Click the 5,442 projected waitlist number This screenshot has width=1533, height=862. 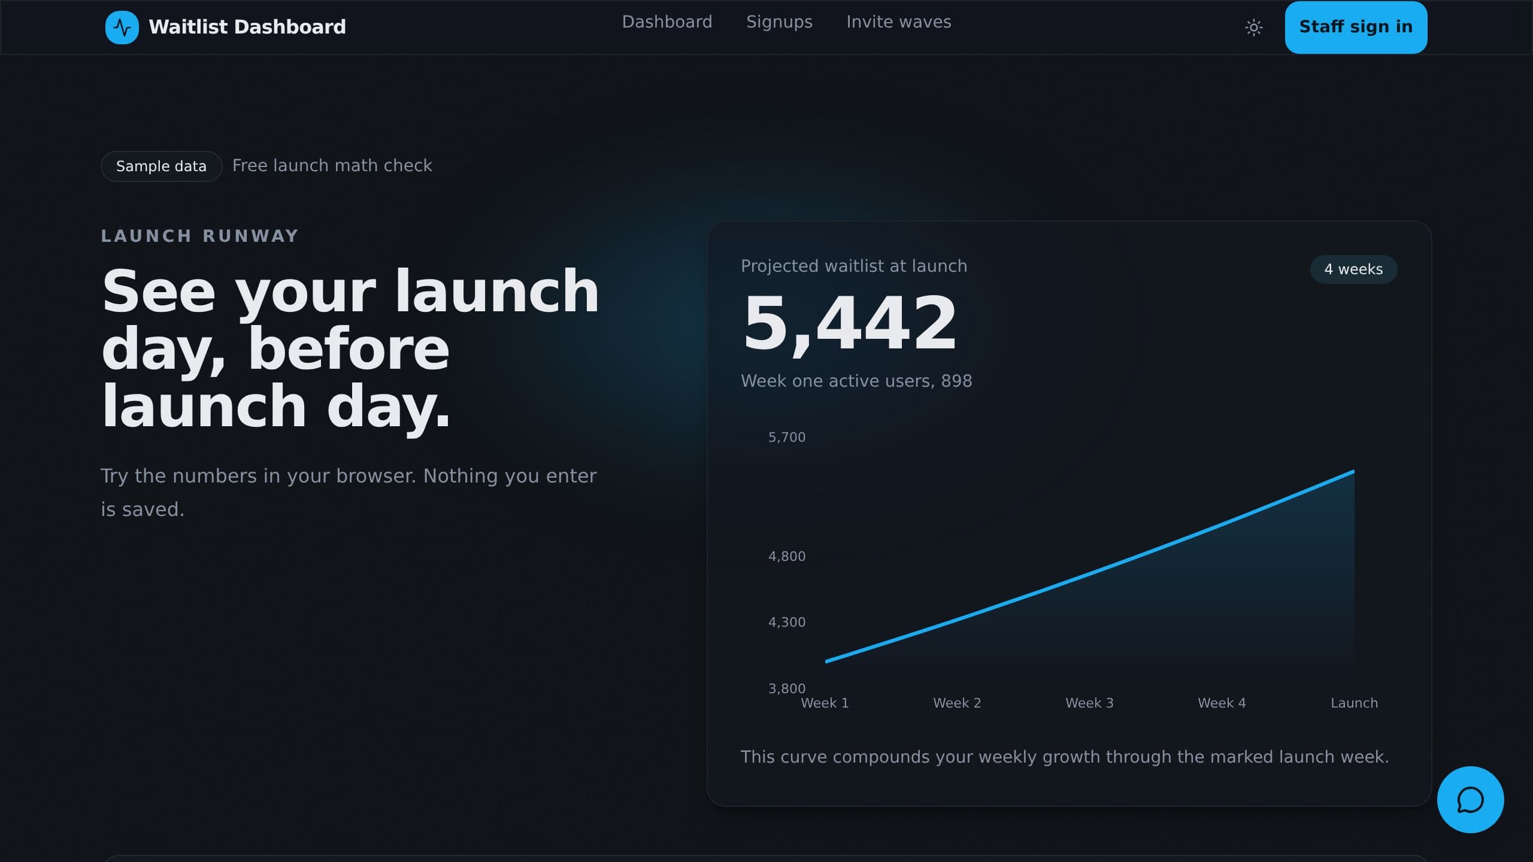coord(850,323)
